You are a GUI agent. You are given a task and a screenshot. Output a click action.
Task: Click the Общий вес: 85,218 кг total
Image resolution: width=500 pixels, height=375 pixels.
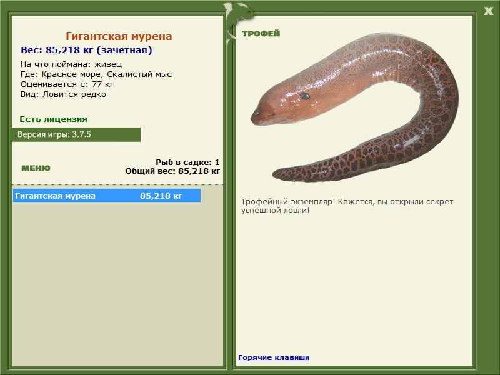pos(172,171)
